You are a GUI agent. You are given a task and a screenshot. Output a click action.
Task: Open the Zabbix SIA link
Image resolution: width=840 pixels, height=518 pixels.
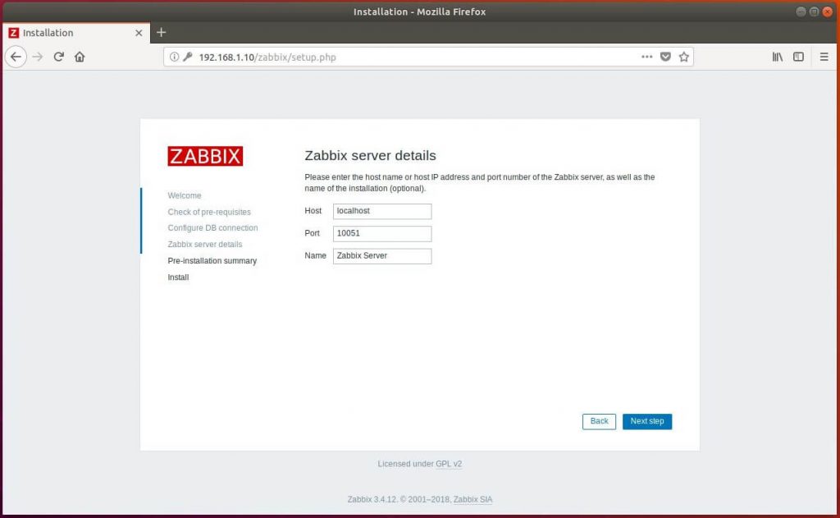tap(472, 500)
